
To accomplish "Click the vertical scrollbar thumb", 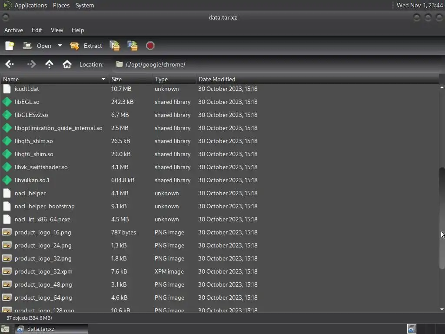I will click(x=442, y=218).
